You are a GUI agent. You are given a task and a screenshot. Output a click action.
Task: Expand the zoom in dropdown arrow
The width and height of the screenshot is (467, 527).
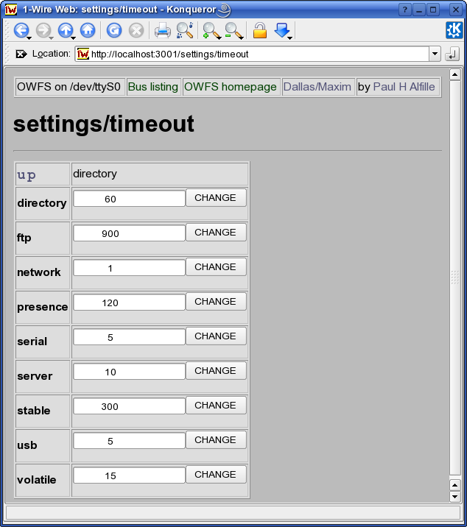tap(220, 38)
